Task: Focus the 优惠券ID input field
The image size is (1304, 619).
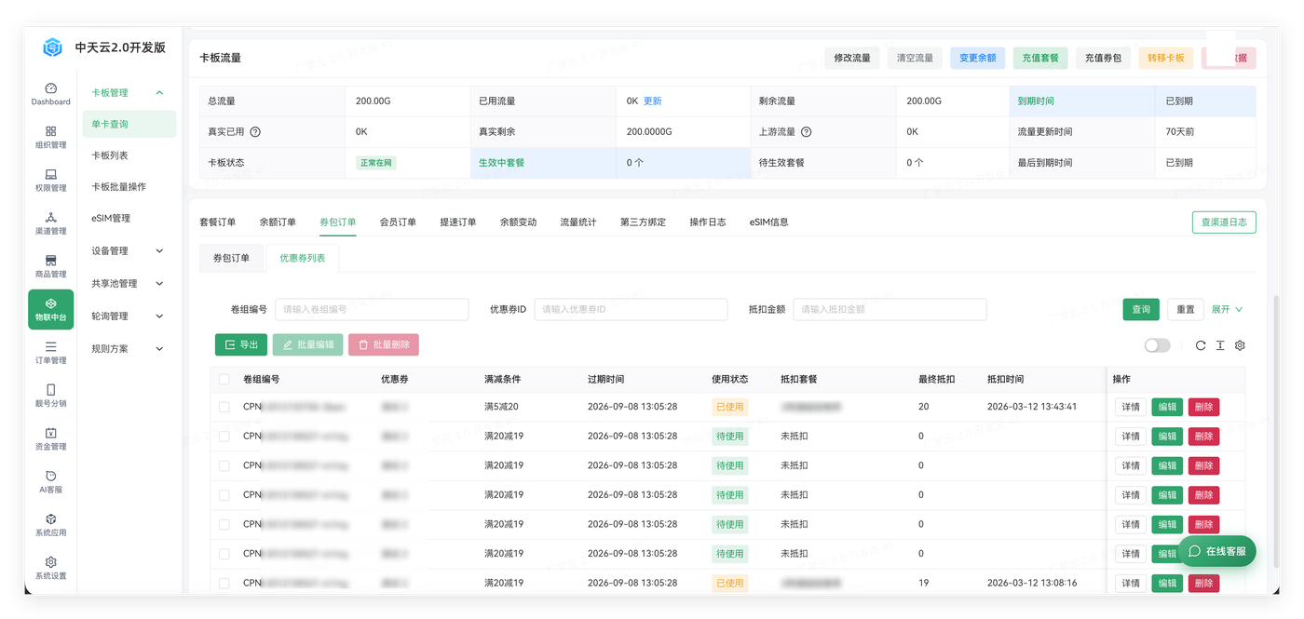Action: click(631, 309)
